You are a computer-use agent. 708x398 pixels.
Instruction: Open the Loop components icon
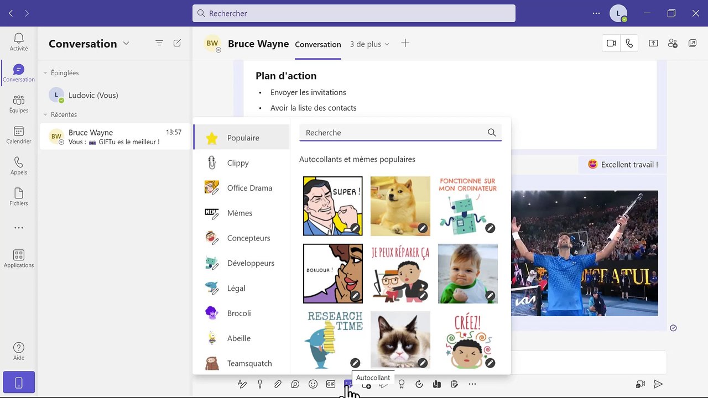[295, 384]
